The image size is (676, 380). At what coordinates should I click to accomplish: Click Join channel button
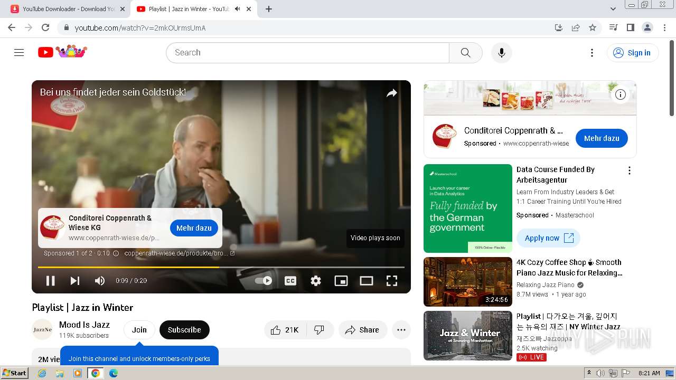pos(139,330)
